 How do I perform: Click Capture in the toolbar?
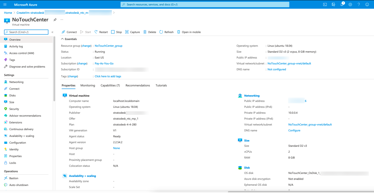pos(132,32)
